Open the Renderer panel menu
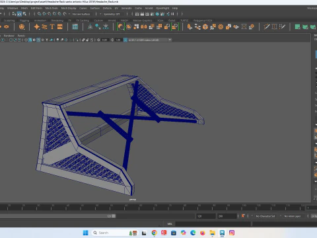Viewport: 317px width, 238px height. point(9,36)
